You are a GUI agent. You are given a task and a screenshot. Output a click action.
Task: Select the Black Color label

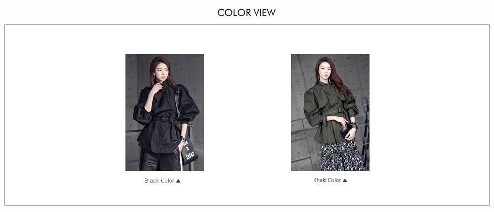point(159,181)
